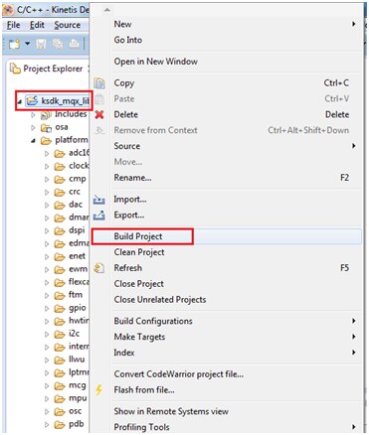Choose Import... from context menu
This screenshot has height=435, width=369.
click(x=226, y=200)
